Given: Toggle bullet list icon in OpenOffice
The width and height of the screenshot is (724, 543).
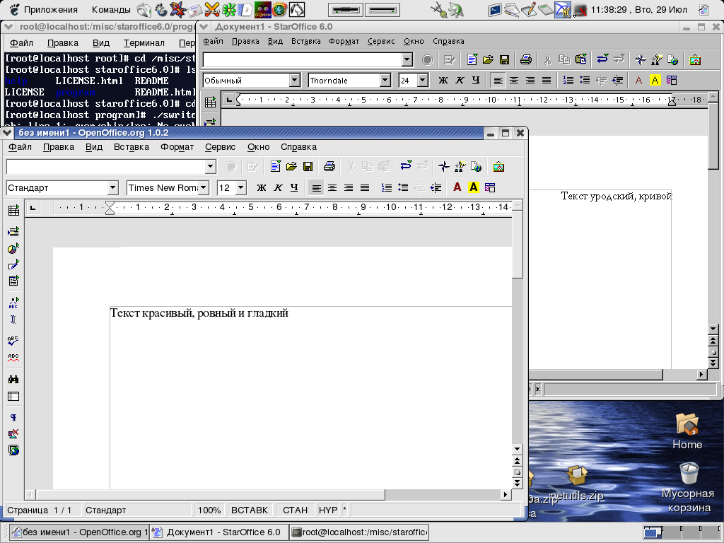Looking at the screenshot, I should [403, 187].
